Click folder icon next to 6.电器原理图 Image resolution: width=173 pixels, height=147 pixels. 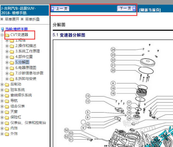[12, 68]
